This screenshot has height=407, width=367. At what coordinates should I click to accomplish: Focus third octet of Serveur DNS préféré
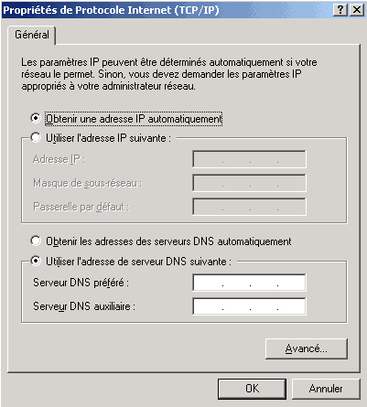tap(264, 283)
